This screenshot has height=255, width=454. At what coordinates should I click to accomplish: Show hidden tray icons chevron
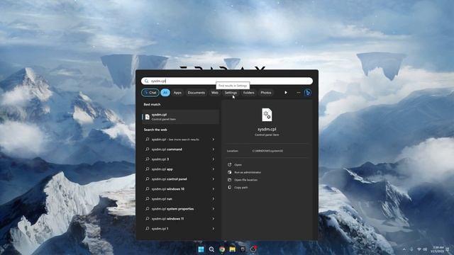[x=404, y=249]
